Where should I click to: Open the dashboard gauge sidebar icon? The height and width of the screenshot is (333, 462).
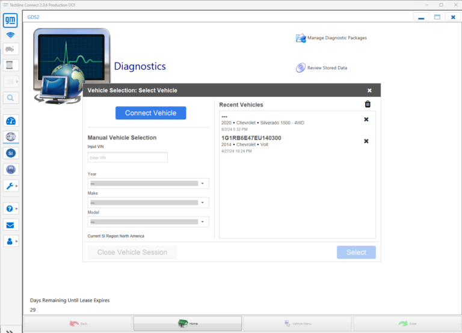[11, 121]
